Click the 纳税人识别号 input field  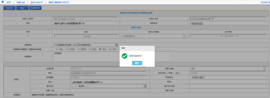pos(85,18)
